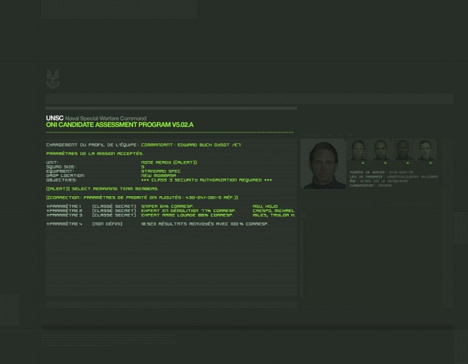Toggle green indicator under second small portrait
The image size is (468, 364).
coord(385,163)
